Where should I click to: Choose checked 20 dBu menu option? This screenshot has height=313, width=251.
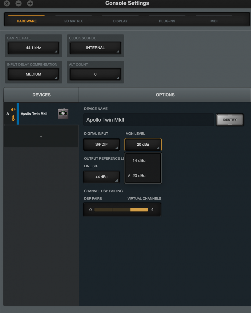point(143,176)
